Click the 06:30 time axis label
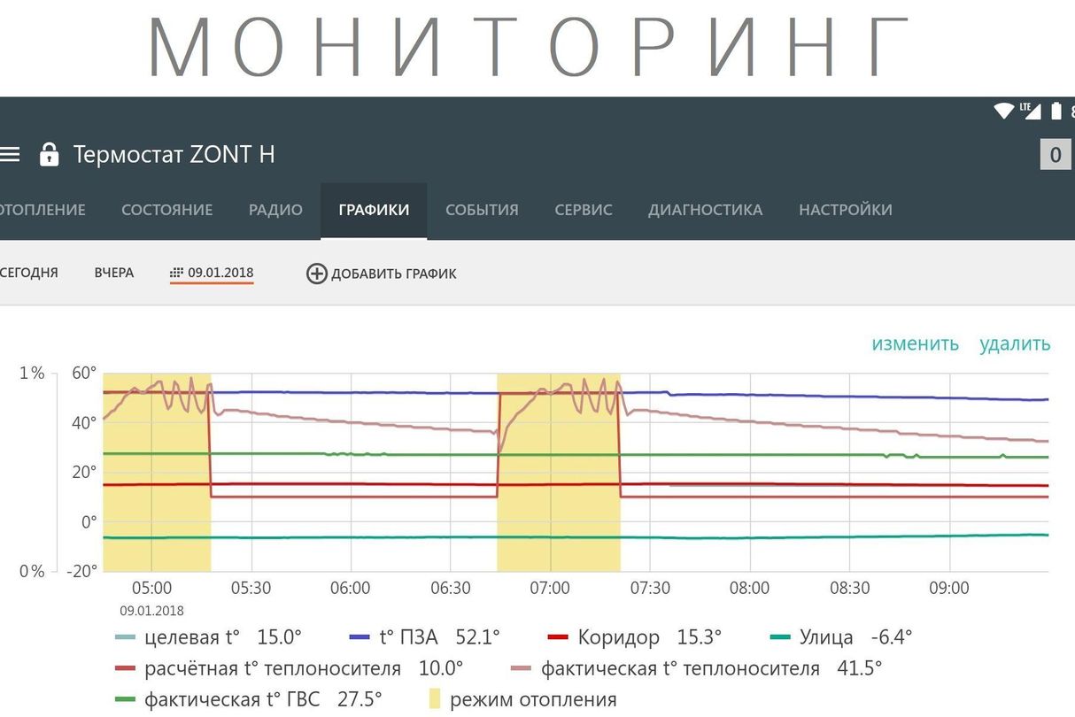Screen dimensions: 1075x717 (x=450, y=589)
